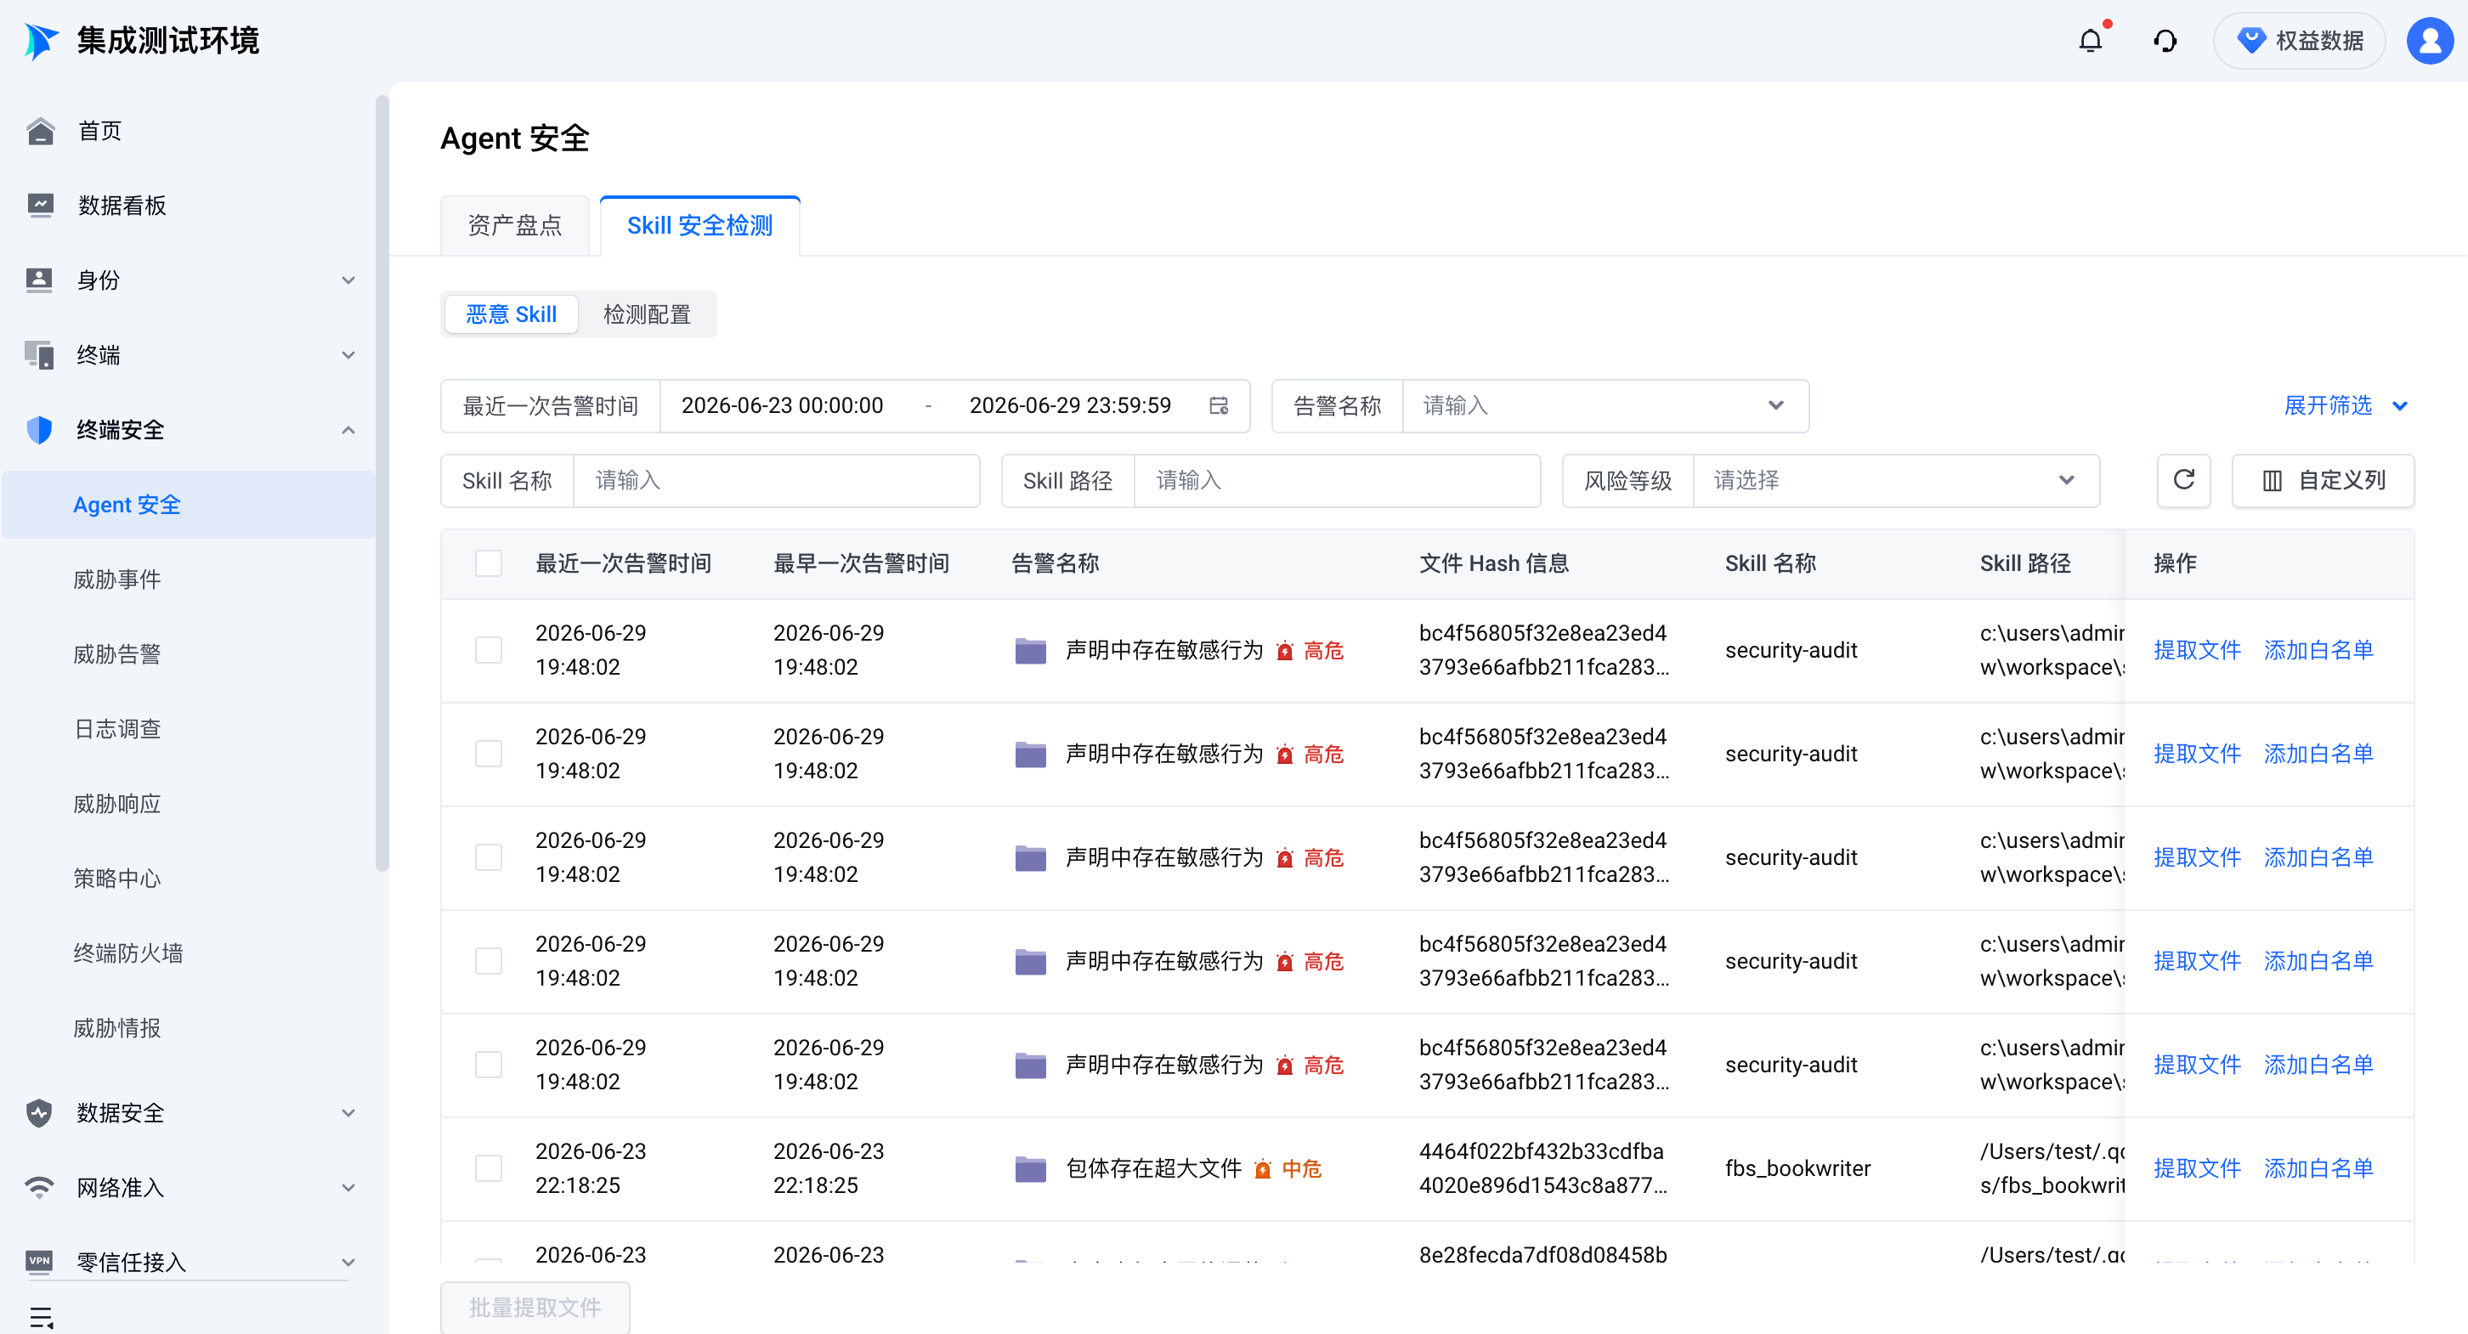Click the sidebar vertical scrollbar
2468x1334 pixels.
tap(382, 483)
